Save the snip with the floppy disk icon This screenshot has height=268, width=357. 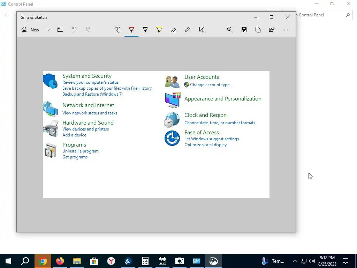point(244,30)
